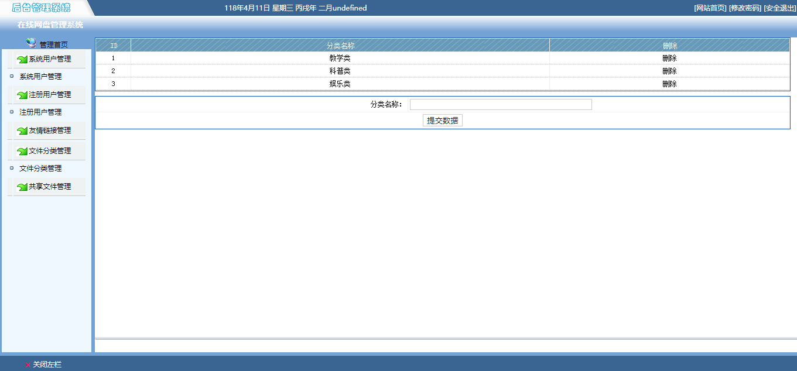Delete the 教学类 category
The image size is (797, 371).
point(669,59)
